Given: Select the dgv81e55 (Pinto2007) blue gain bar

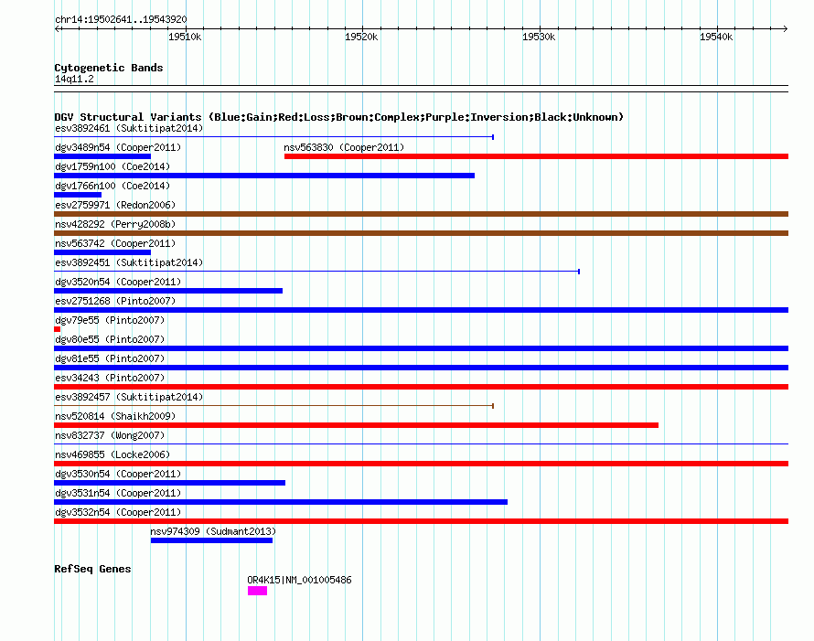Looking at the screenshot, I should (421, 368).
